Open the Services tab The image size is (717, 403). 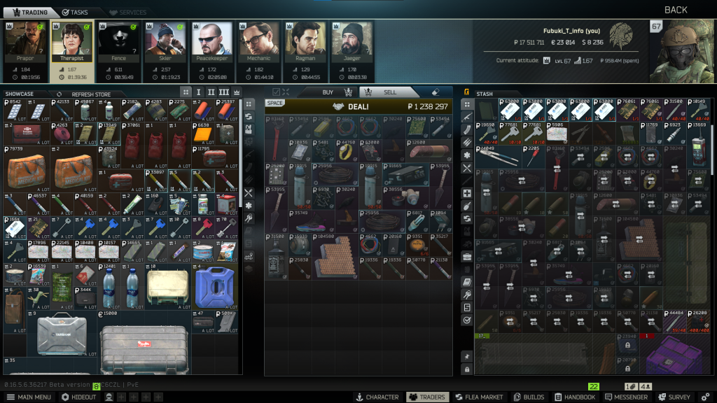[128, 13]
